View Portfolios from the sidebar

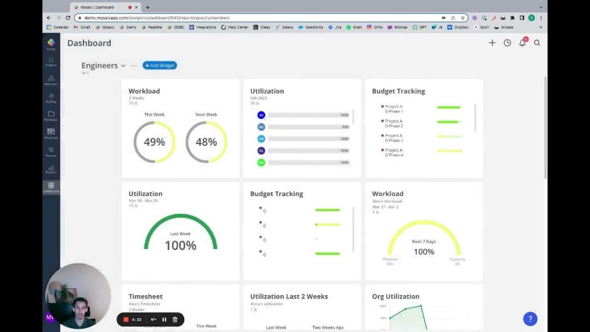(51, 117)
